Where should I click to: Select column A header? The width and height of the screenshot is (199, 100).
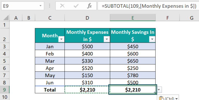point(16,18)
